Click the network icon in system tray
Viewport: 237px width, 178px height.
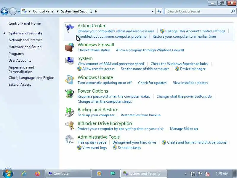[193, 174]
